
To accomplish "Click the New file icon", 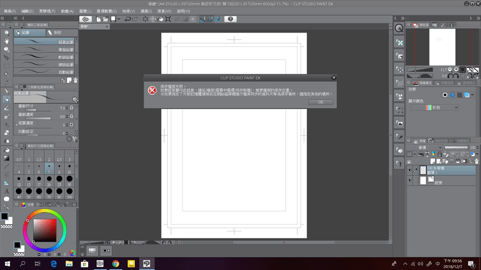I will tap(98, 19).
